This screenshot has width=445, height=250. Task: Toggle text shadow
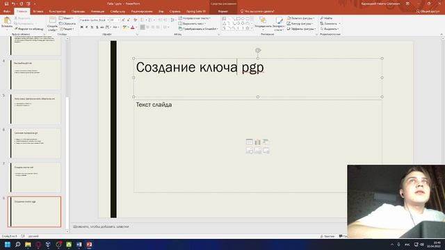pos(97,27)
